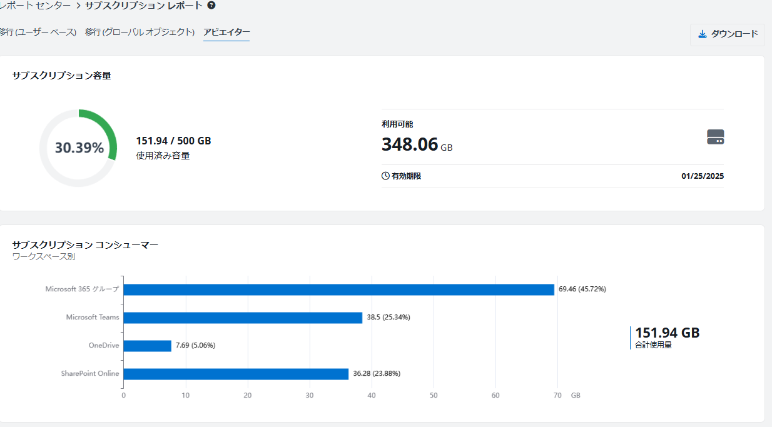This screenshot has width=772, height=427.
Task: Click the OneDrive axis label
Action: (104, 345)
